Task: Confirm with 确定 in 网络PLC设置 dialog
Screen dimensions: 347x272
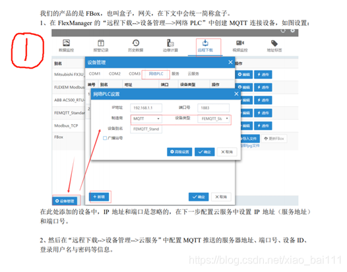Action: click(x=205, y=152)
